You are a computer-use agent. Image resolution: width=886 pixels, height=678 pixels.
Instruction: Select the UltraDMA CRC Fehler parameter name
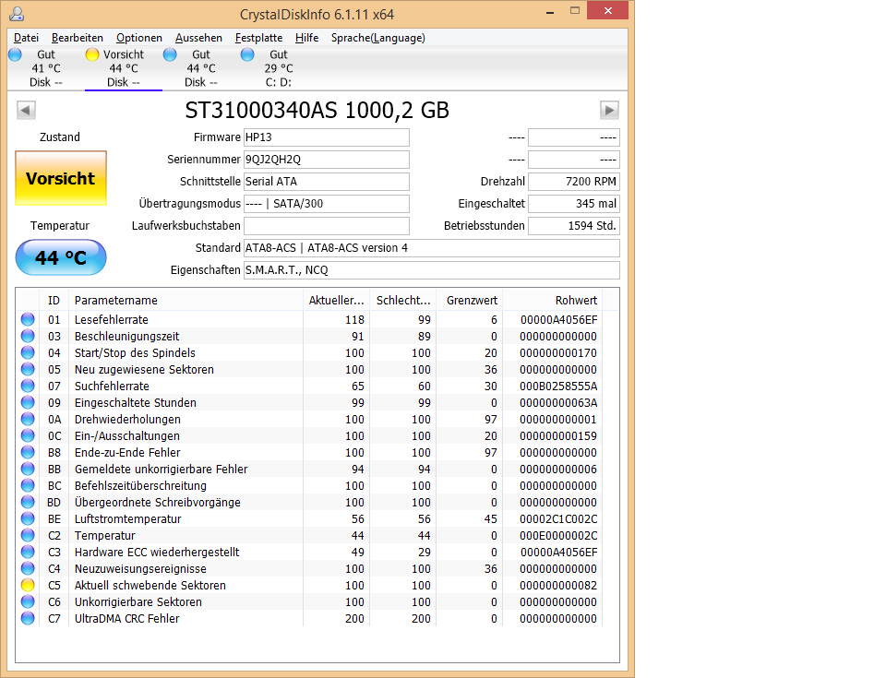127,619
